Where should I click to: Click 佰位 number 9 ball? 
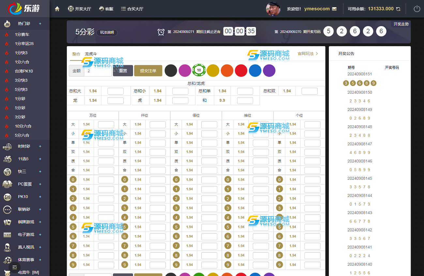click(x=176, y=265)
